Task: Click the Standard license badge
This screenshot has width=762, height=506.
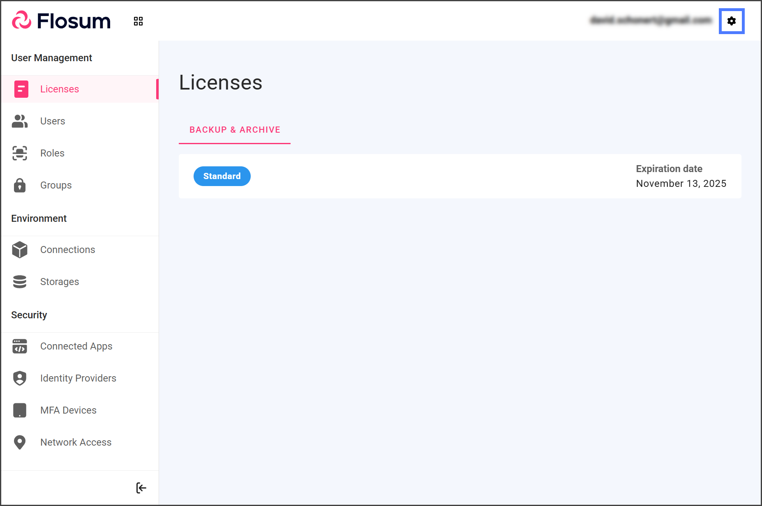Action: click(222, 176)
